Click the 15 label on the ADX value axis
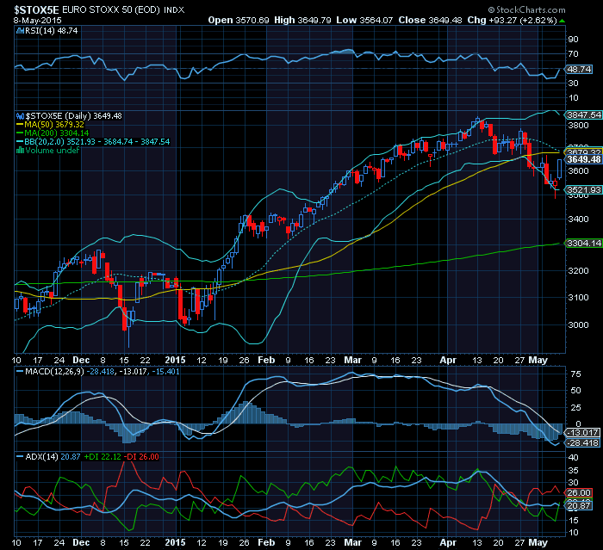This screenshot has height=550, width=603. coord(573,521)
